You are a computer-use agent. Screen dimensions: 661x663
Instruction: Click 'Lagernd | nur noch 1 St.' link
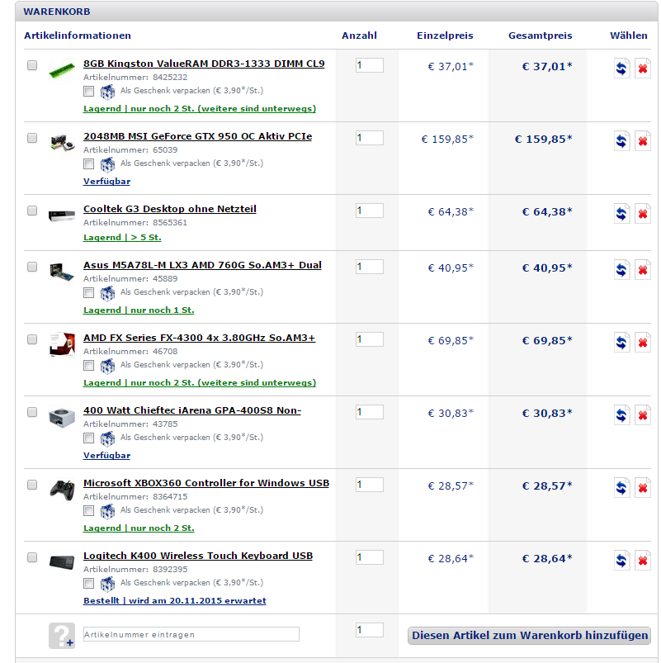139,310
